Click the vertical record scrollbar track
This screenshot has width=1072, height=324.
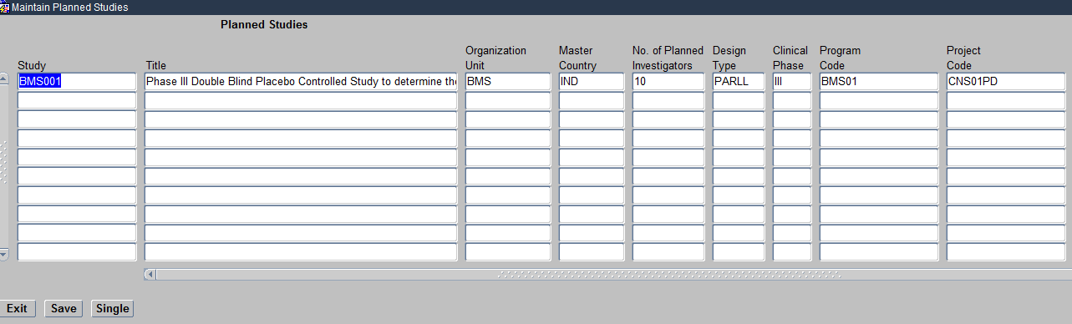point(3,166)
